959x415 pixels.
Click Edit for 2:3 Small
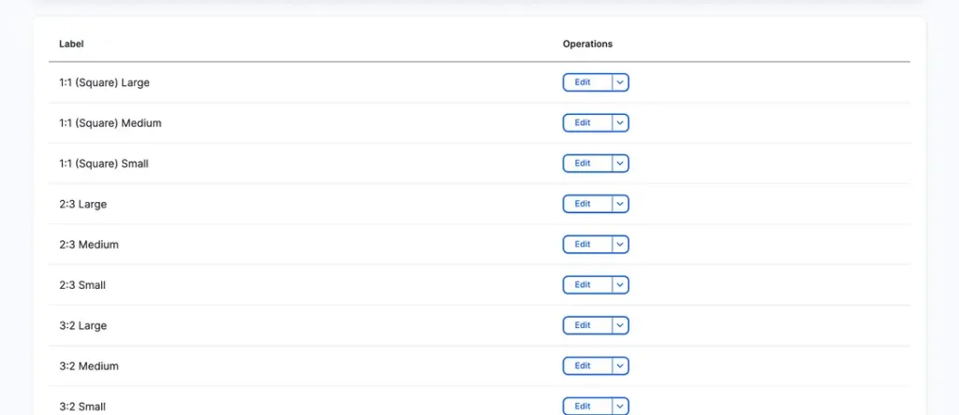[587, 285]
